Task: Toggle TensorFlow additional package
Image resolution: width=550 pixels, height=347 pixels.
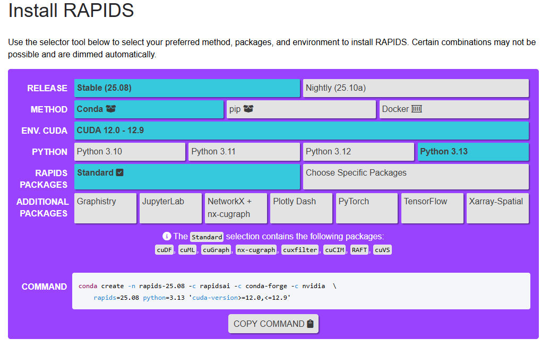Action: click(x=432, y=208)
